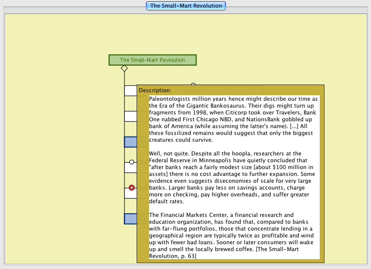Click the Paleontologists paragraph in the description

click(x=234, y=119)
